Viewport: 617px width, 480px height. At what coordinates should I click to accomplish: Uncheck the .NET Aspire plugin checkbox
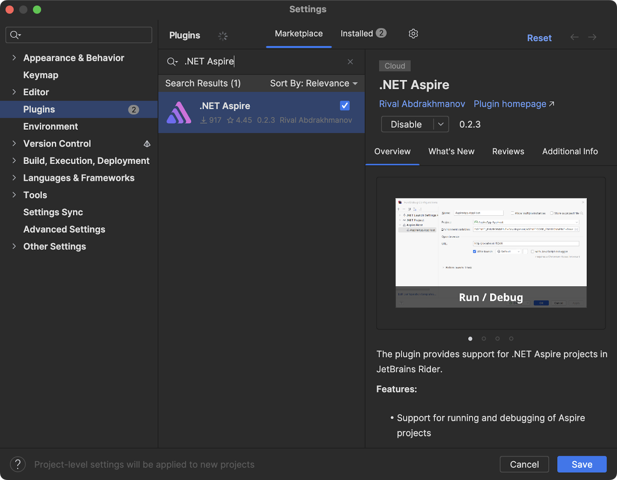point(345,105)
